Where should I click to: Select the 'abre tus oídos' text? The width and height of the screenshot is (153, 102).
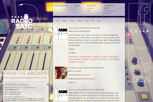point(75,71)
